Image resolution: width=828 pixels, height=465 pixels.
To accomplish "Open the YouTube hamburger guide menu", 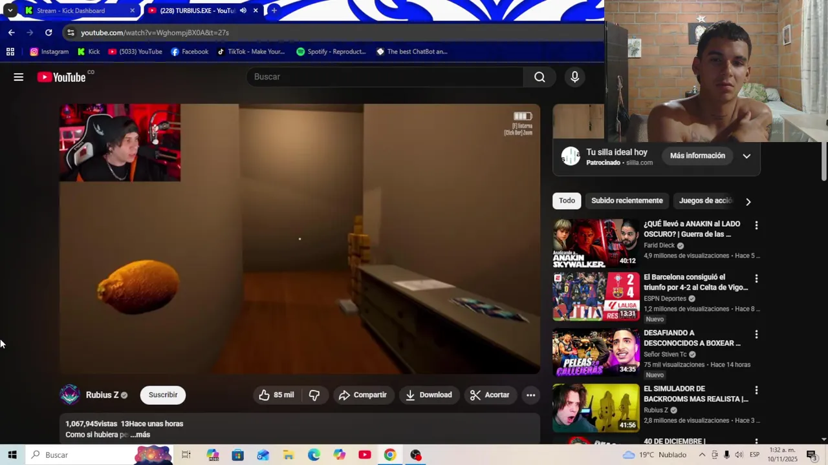I will pyautogui.click(x=18, y=77).
